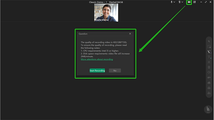This screenshot has height=120, width=214.
Task: Click the raise hand button at bottom right
Action: [x=208, y=109]
